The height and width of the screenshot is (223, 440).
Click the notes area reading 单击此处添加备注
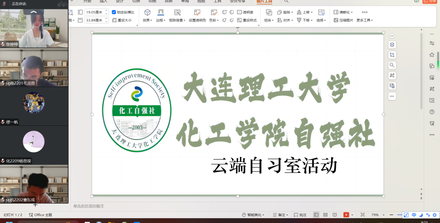(x=88, y=206)
